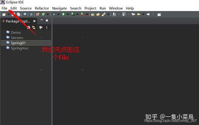Image resolution: width=199 pixels, height=125 pixels.
Task: Toggle Link with Editor yellow arrows
Action: coord(33,27)
